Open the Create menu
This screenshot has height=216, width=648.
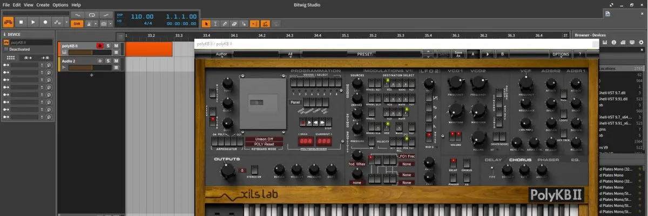pos(43,4)
